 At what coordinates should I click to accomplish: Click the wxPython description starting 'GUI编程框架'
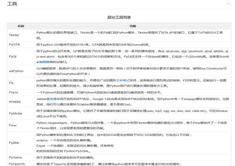131,71
